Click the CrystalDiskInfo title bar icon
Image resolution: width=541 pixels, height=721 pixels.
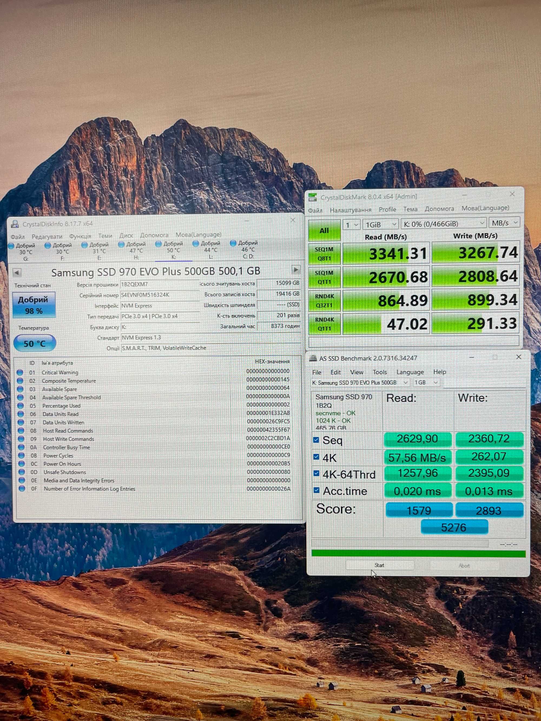click(x=15, y=224)
